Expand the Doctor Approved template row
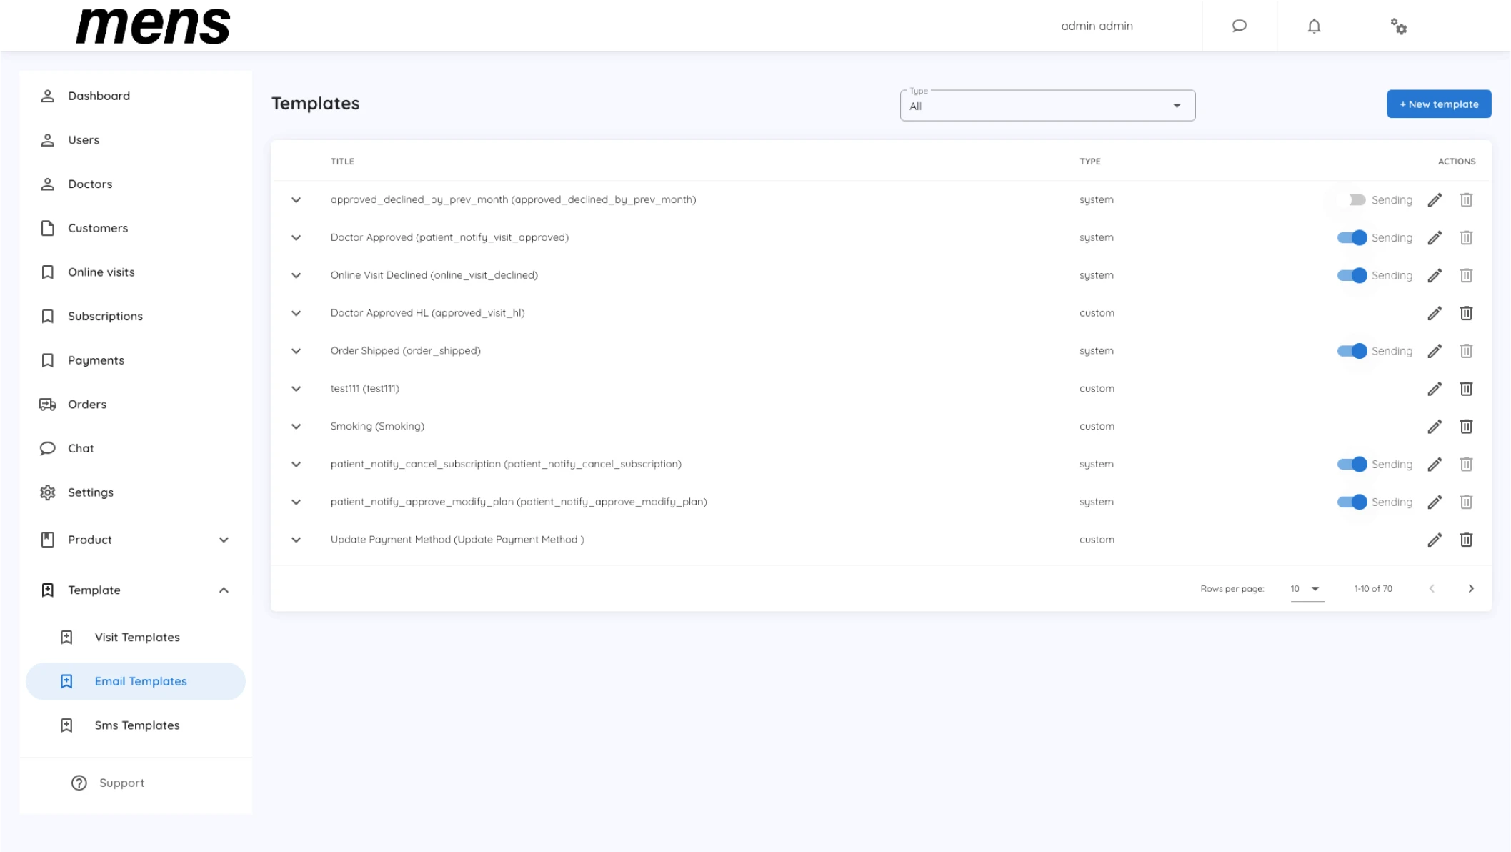Screen dimensions: 1511x852 pos(296,238)
